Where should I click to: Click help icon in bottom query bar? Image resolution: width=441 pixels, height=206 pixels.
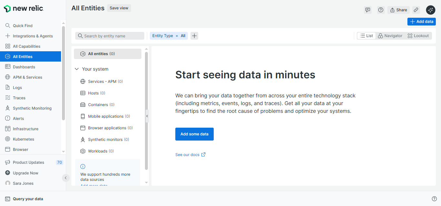434,199
